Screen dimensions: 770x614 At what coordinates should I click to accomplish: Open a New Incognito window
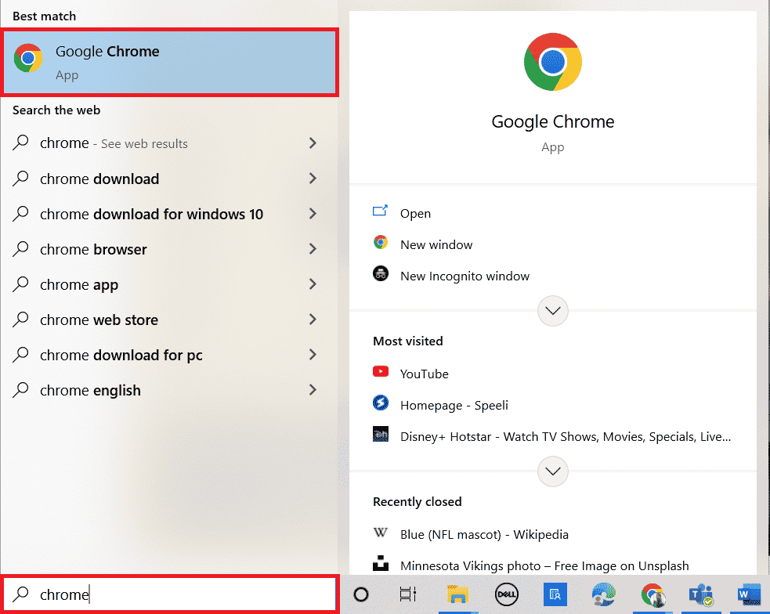(x=465, y=276)
